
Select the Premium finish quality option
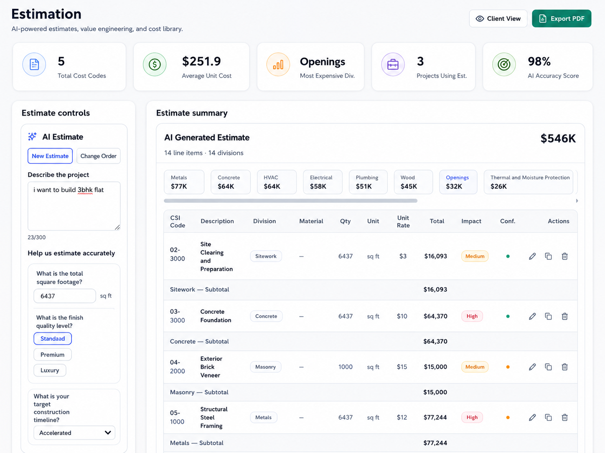point(53,355)
